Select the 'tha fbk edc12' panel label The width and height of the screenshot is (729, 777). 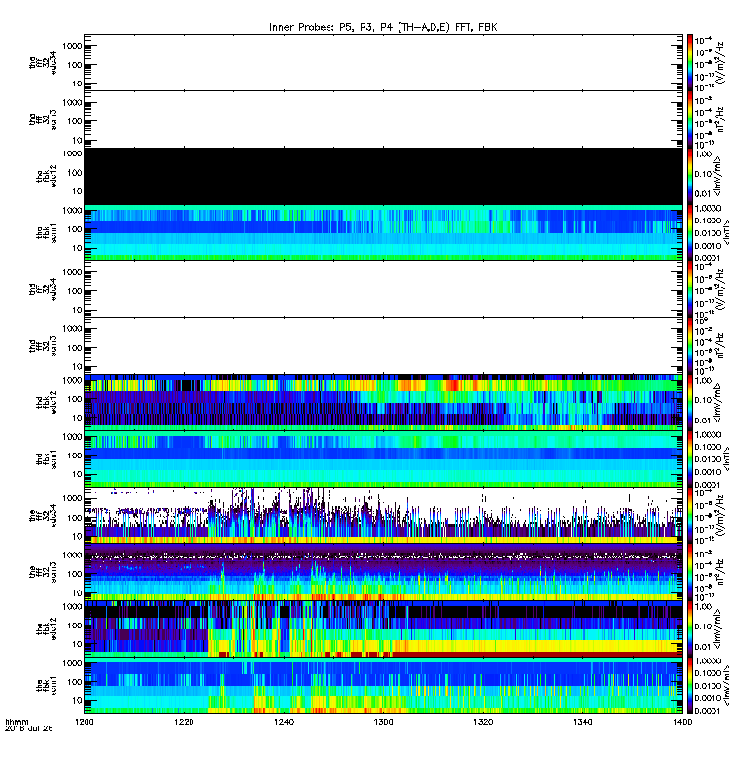47,176
